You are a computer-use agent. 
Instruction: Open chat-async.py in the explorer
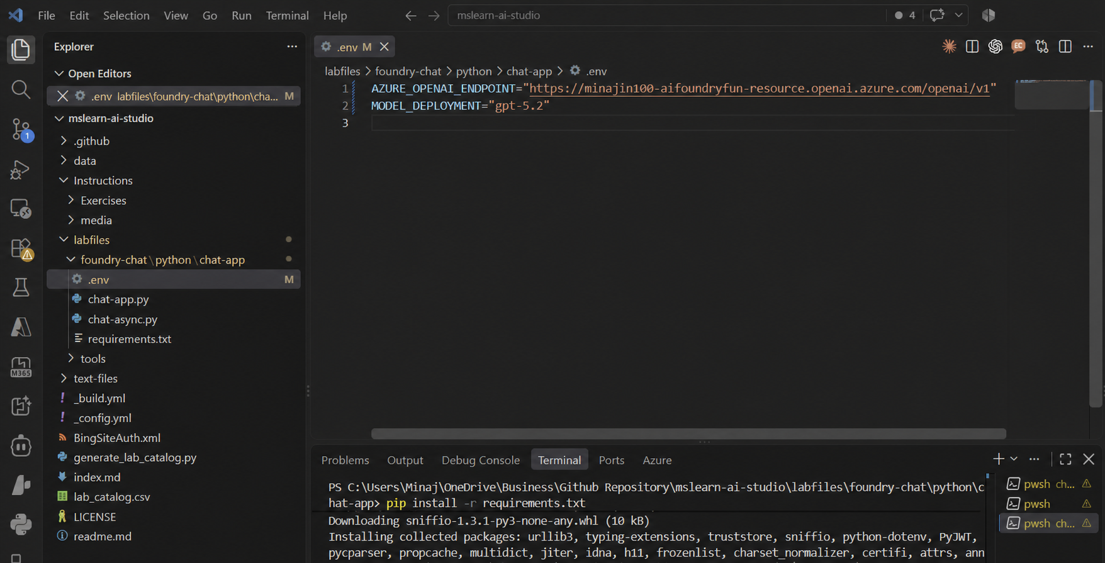[123, 320]
